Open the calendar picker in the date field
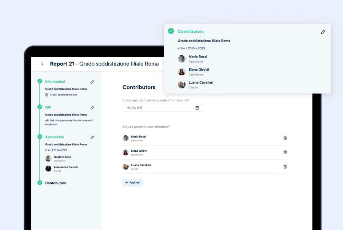The height and width of the screenshot is (230, 343). click(197, 108)
